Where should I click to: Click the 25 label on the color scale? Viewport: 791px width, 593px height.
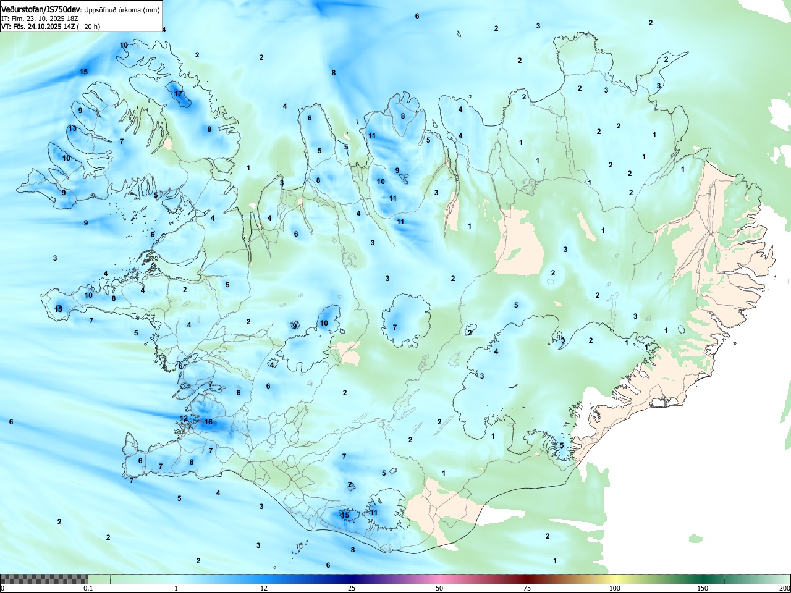click(x=351, y=588)
